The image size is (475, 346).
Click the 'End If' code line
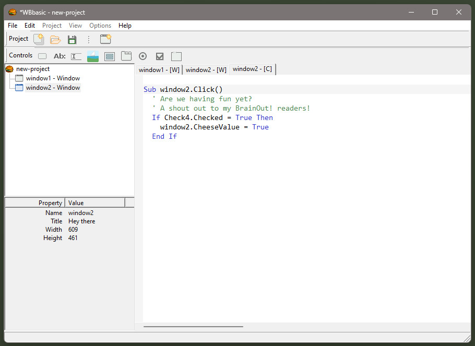point(164,136)
